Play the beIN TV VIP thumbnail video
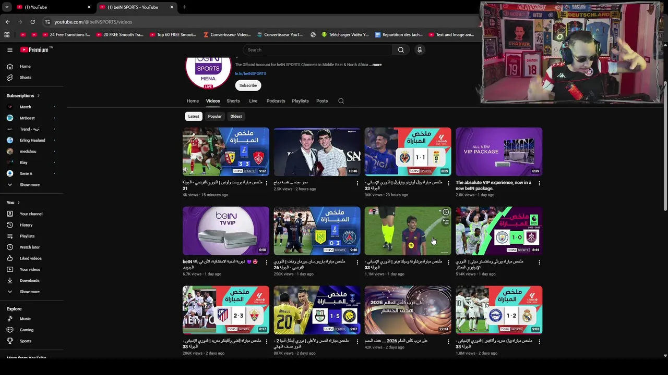Screen dimensions: 668x375 [226, 231]
